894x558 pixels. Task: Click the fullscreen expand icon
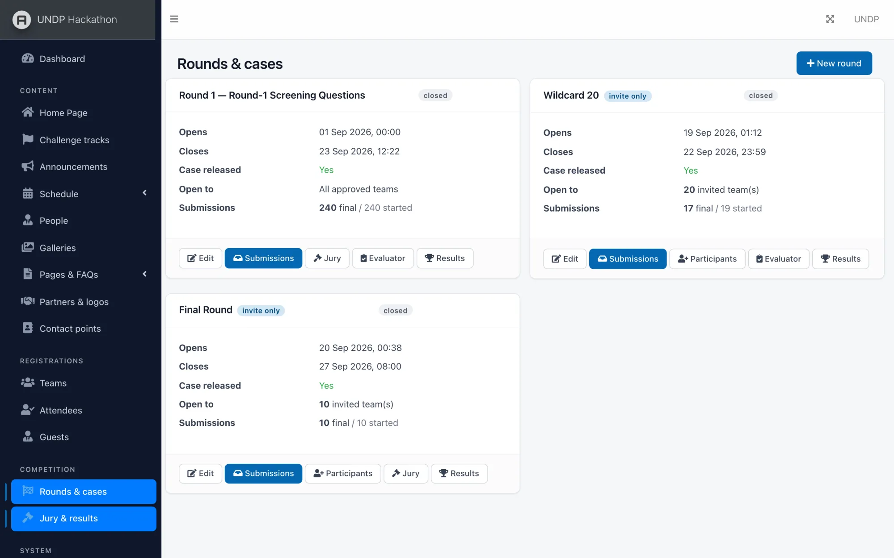click(830, 19)
